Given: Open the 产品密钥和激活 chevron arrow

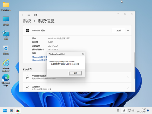Looking at the screenshot, I should pos(128,77).
